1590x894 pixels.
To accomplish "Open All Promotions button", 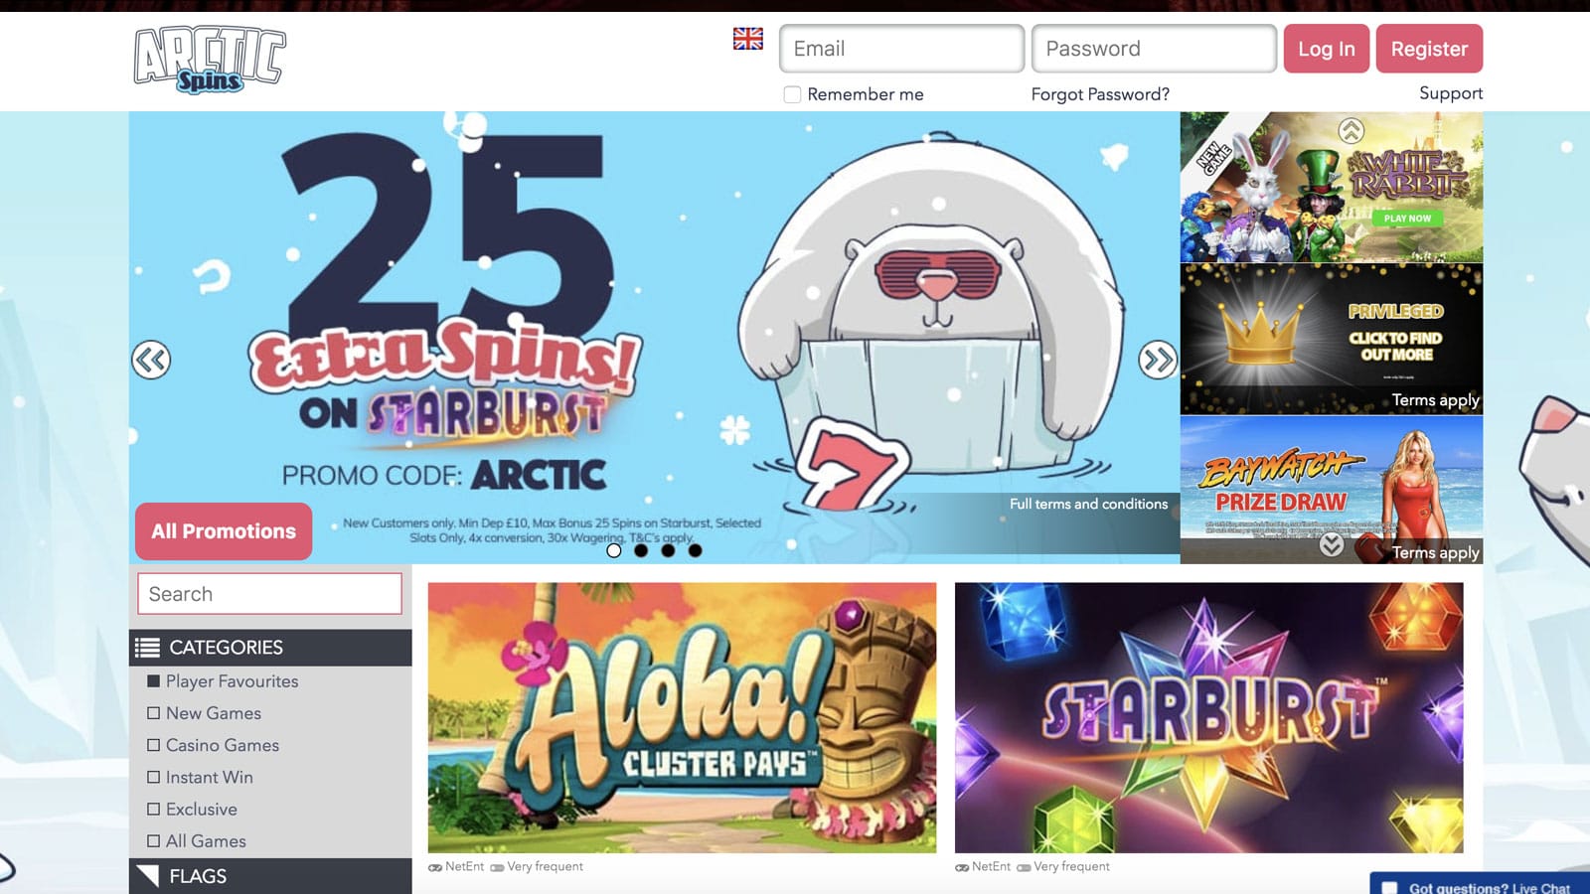I will (x=224, y=531).
